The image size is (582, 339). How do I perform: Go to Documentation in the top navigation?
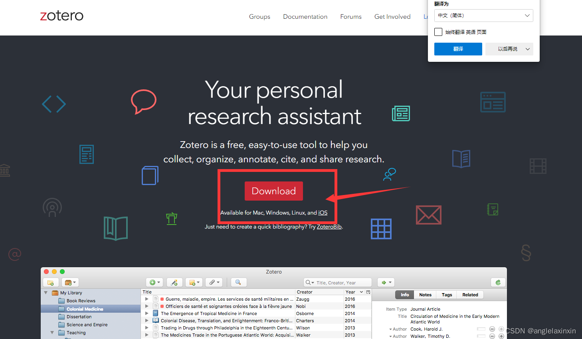(305, 16)
